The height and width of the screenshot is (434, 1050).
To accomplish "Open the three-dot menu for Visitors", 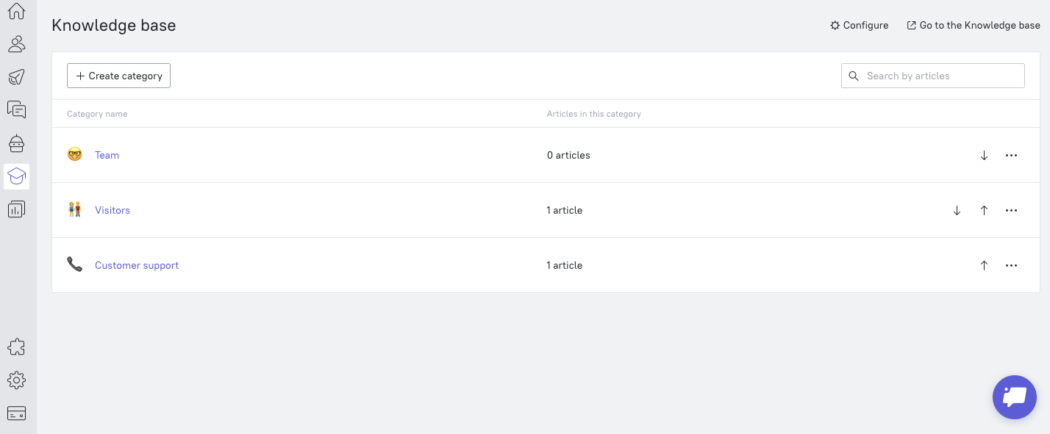I will (1011, 211).
